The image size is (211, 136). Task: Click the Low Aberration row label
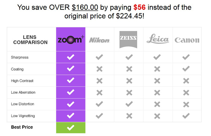[23, 92]
